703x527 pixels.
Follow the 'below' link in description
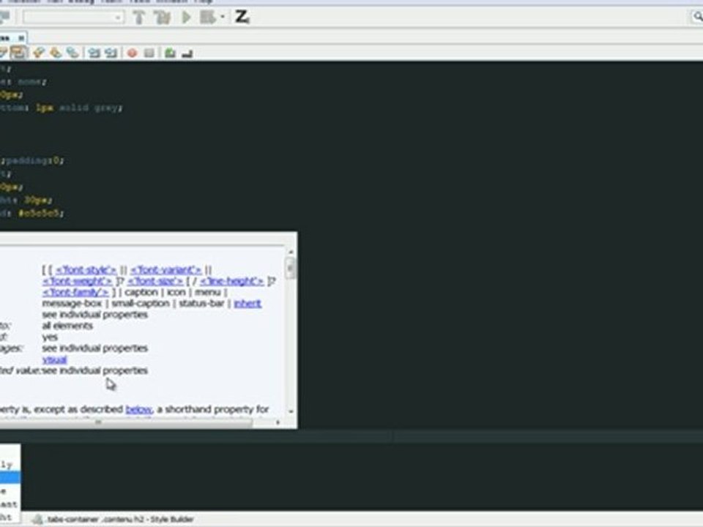pos(138,409)
